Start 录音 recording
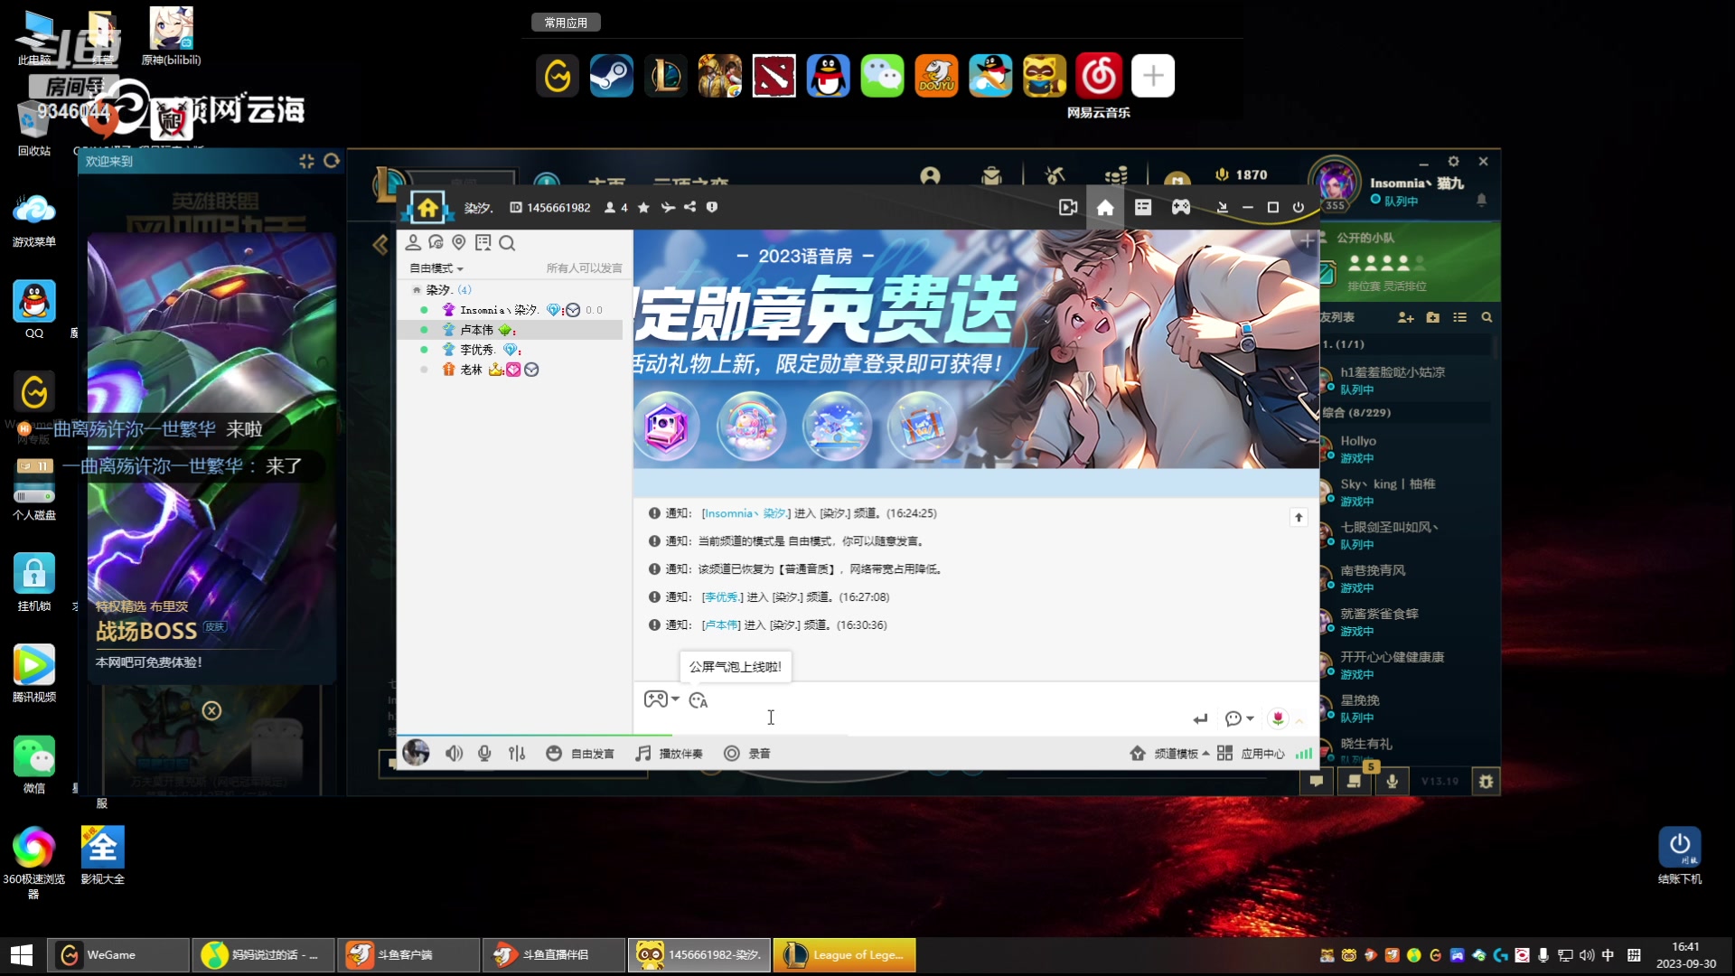 747,753
